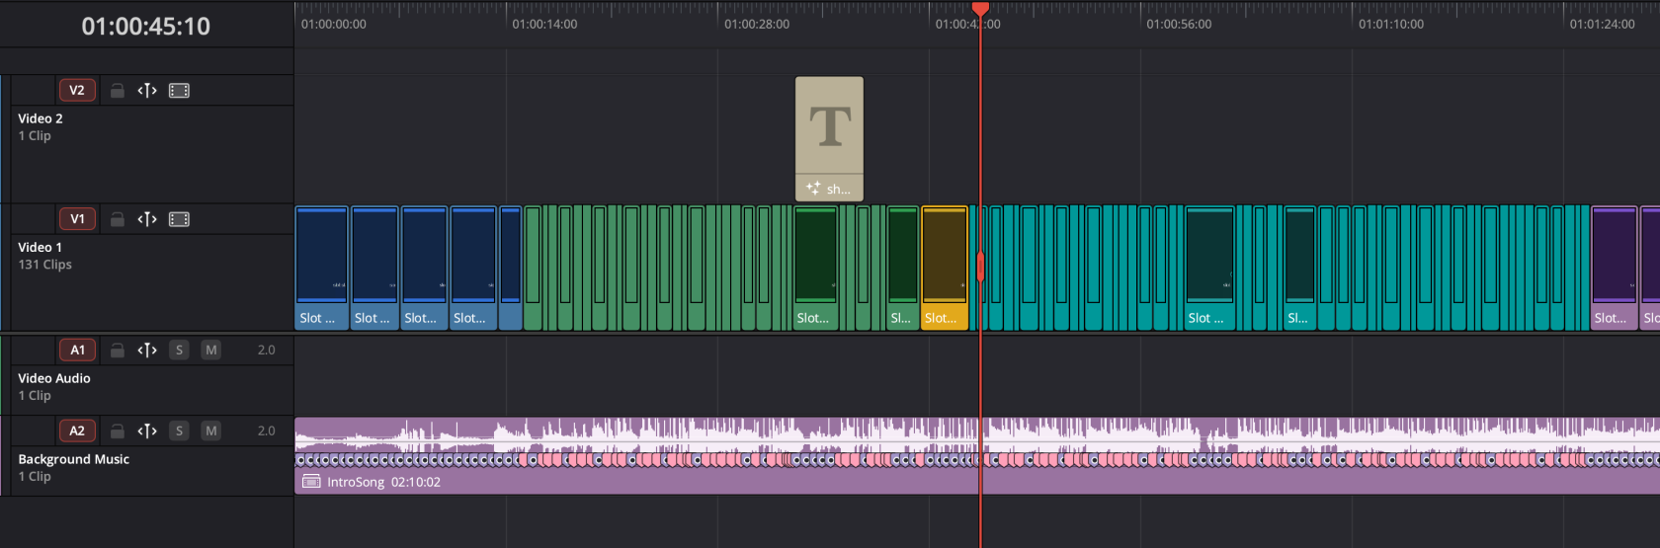Select the A1 destination control

tap(77, 350)
